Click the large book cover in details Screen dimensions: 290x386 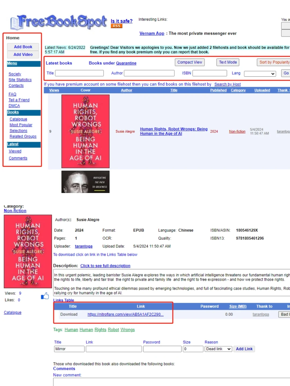[28, 251]
